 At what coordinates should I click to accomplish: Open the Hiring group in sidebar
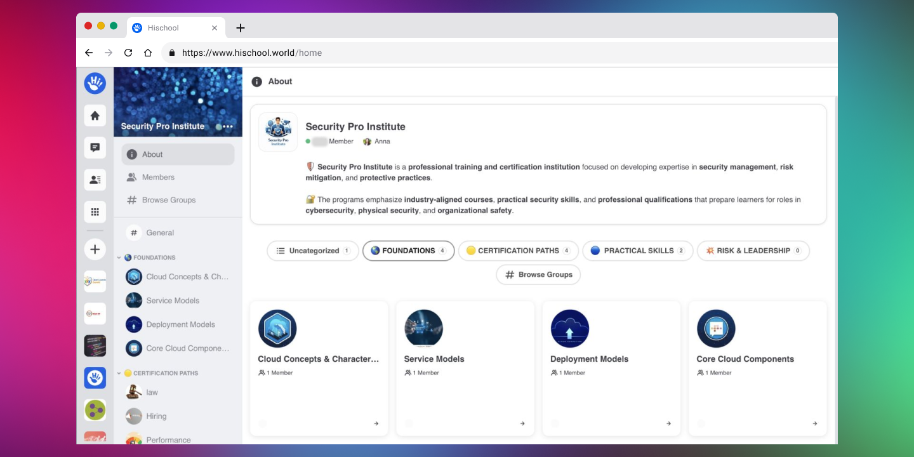point(178,416)
